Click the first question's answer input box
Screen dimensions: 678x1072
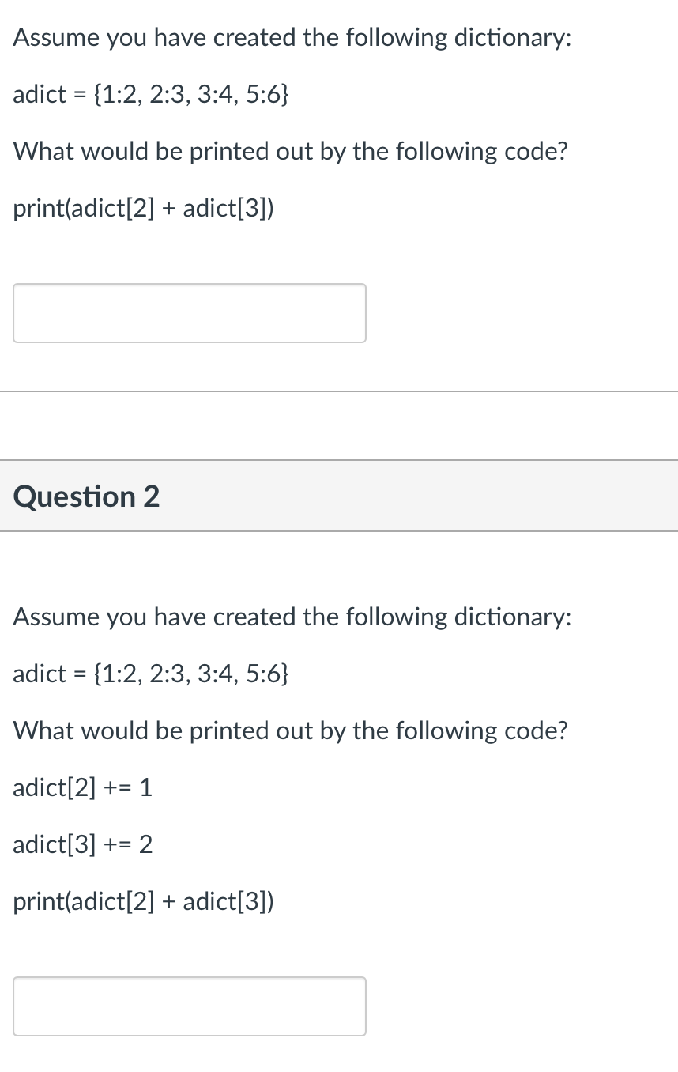click(x=190, y=313)
